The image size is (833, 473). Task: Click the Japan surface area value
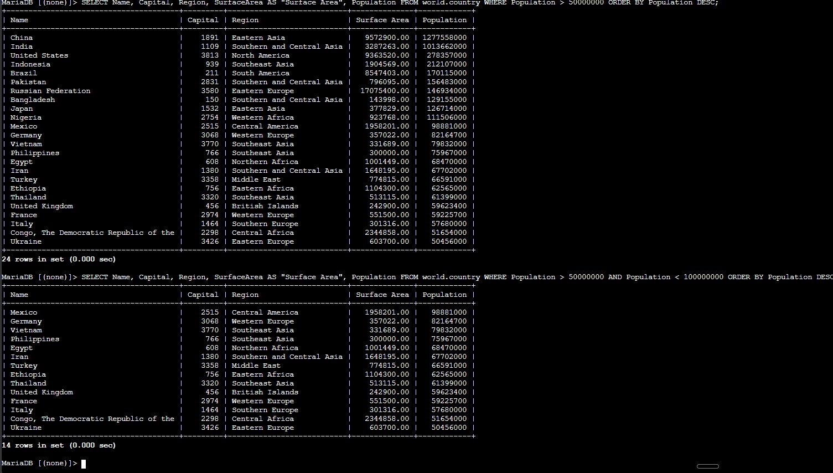point(390,108)
